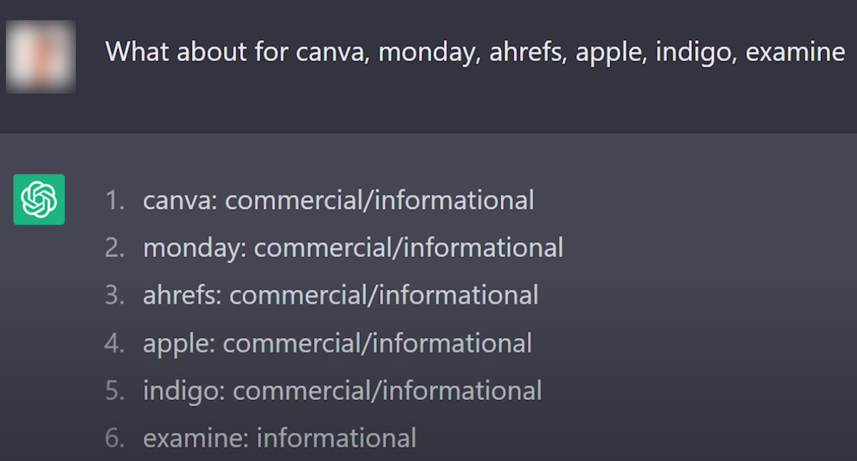
Task: Click the word "apple" in the user's question
Action: coord(610,52)
